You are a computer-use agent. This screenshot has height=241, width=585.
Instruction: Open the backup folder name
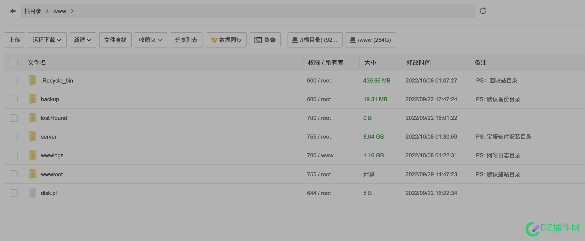pyautogui.click(x=50, y=99)
